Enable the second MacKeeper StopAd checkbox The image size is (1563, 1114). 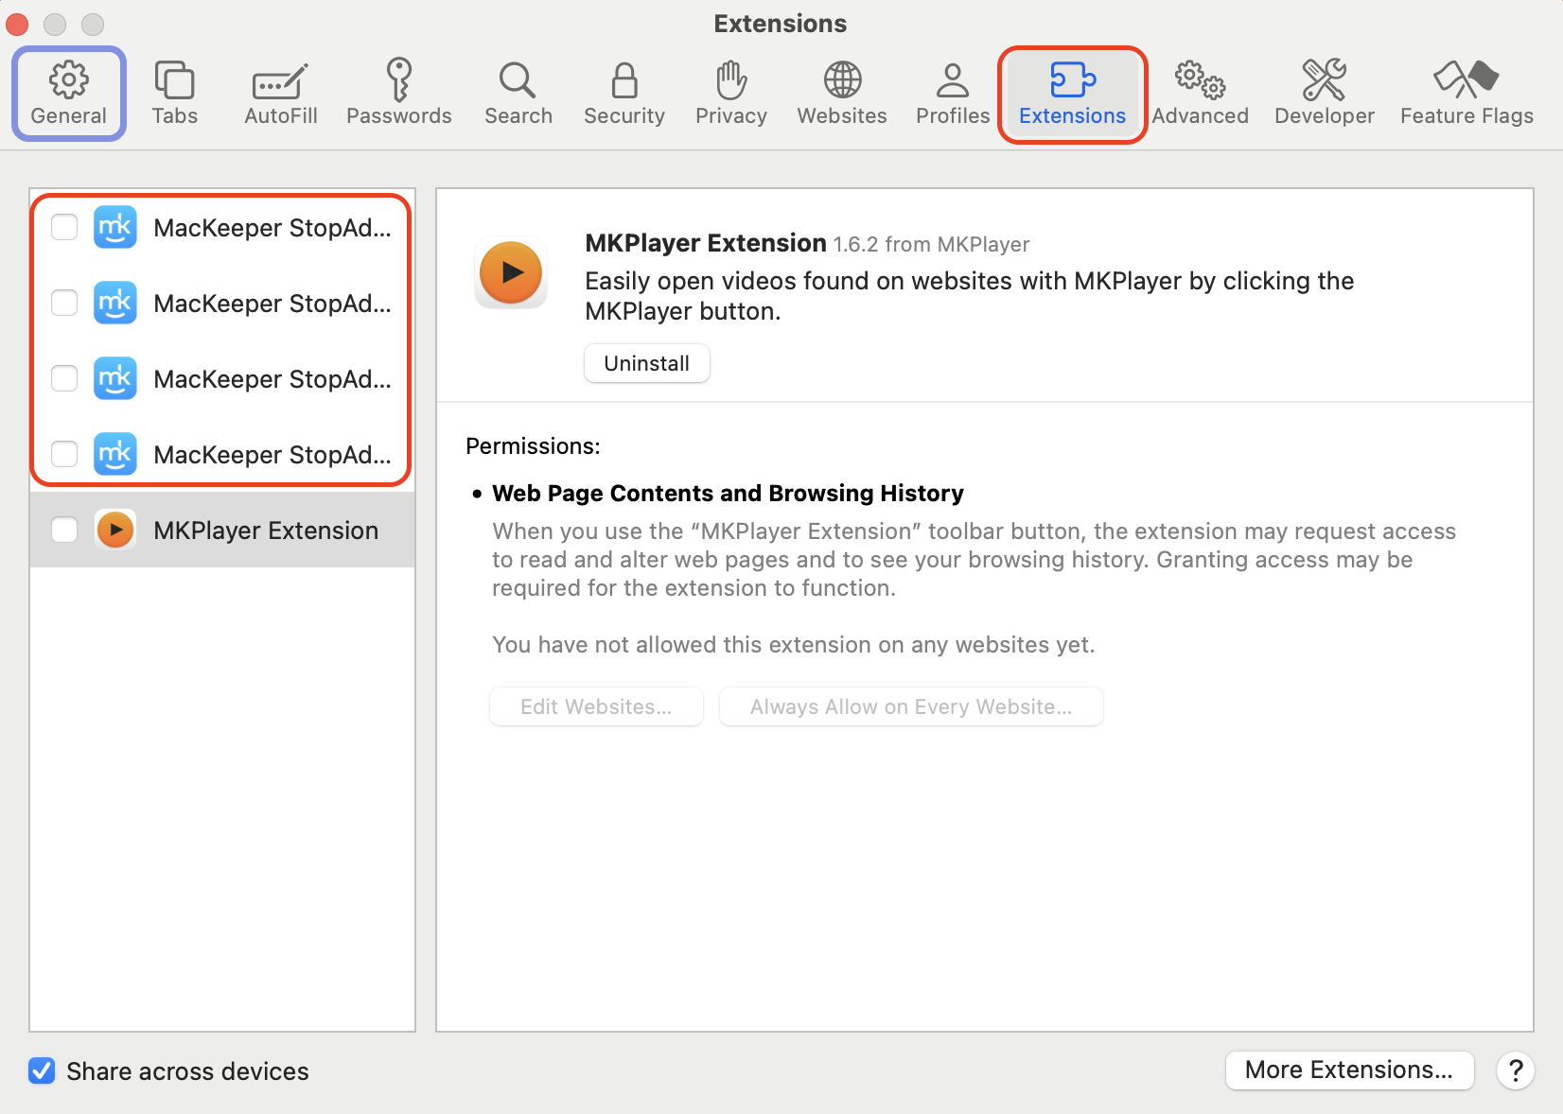pos(64,303)
